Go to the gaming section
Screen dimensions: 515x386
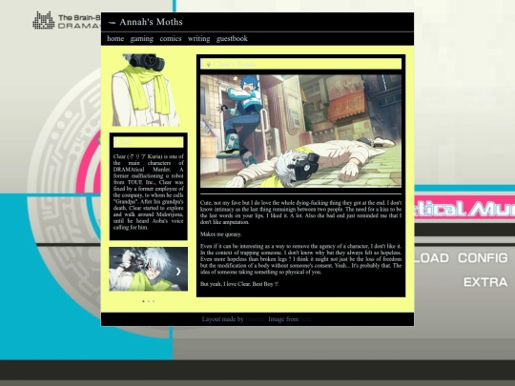(x=141, y=39)
